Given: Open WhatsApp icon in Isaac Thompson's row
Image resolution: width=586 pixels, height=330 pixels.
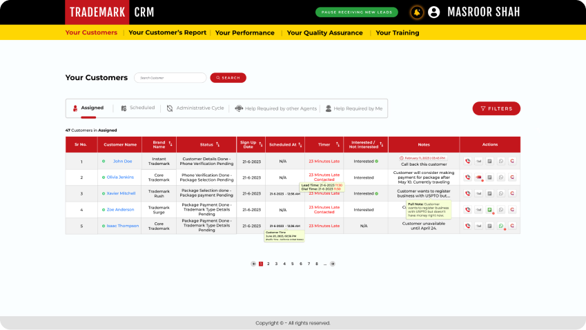Looking at the screenshot, I should point(501,226).
